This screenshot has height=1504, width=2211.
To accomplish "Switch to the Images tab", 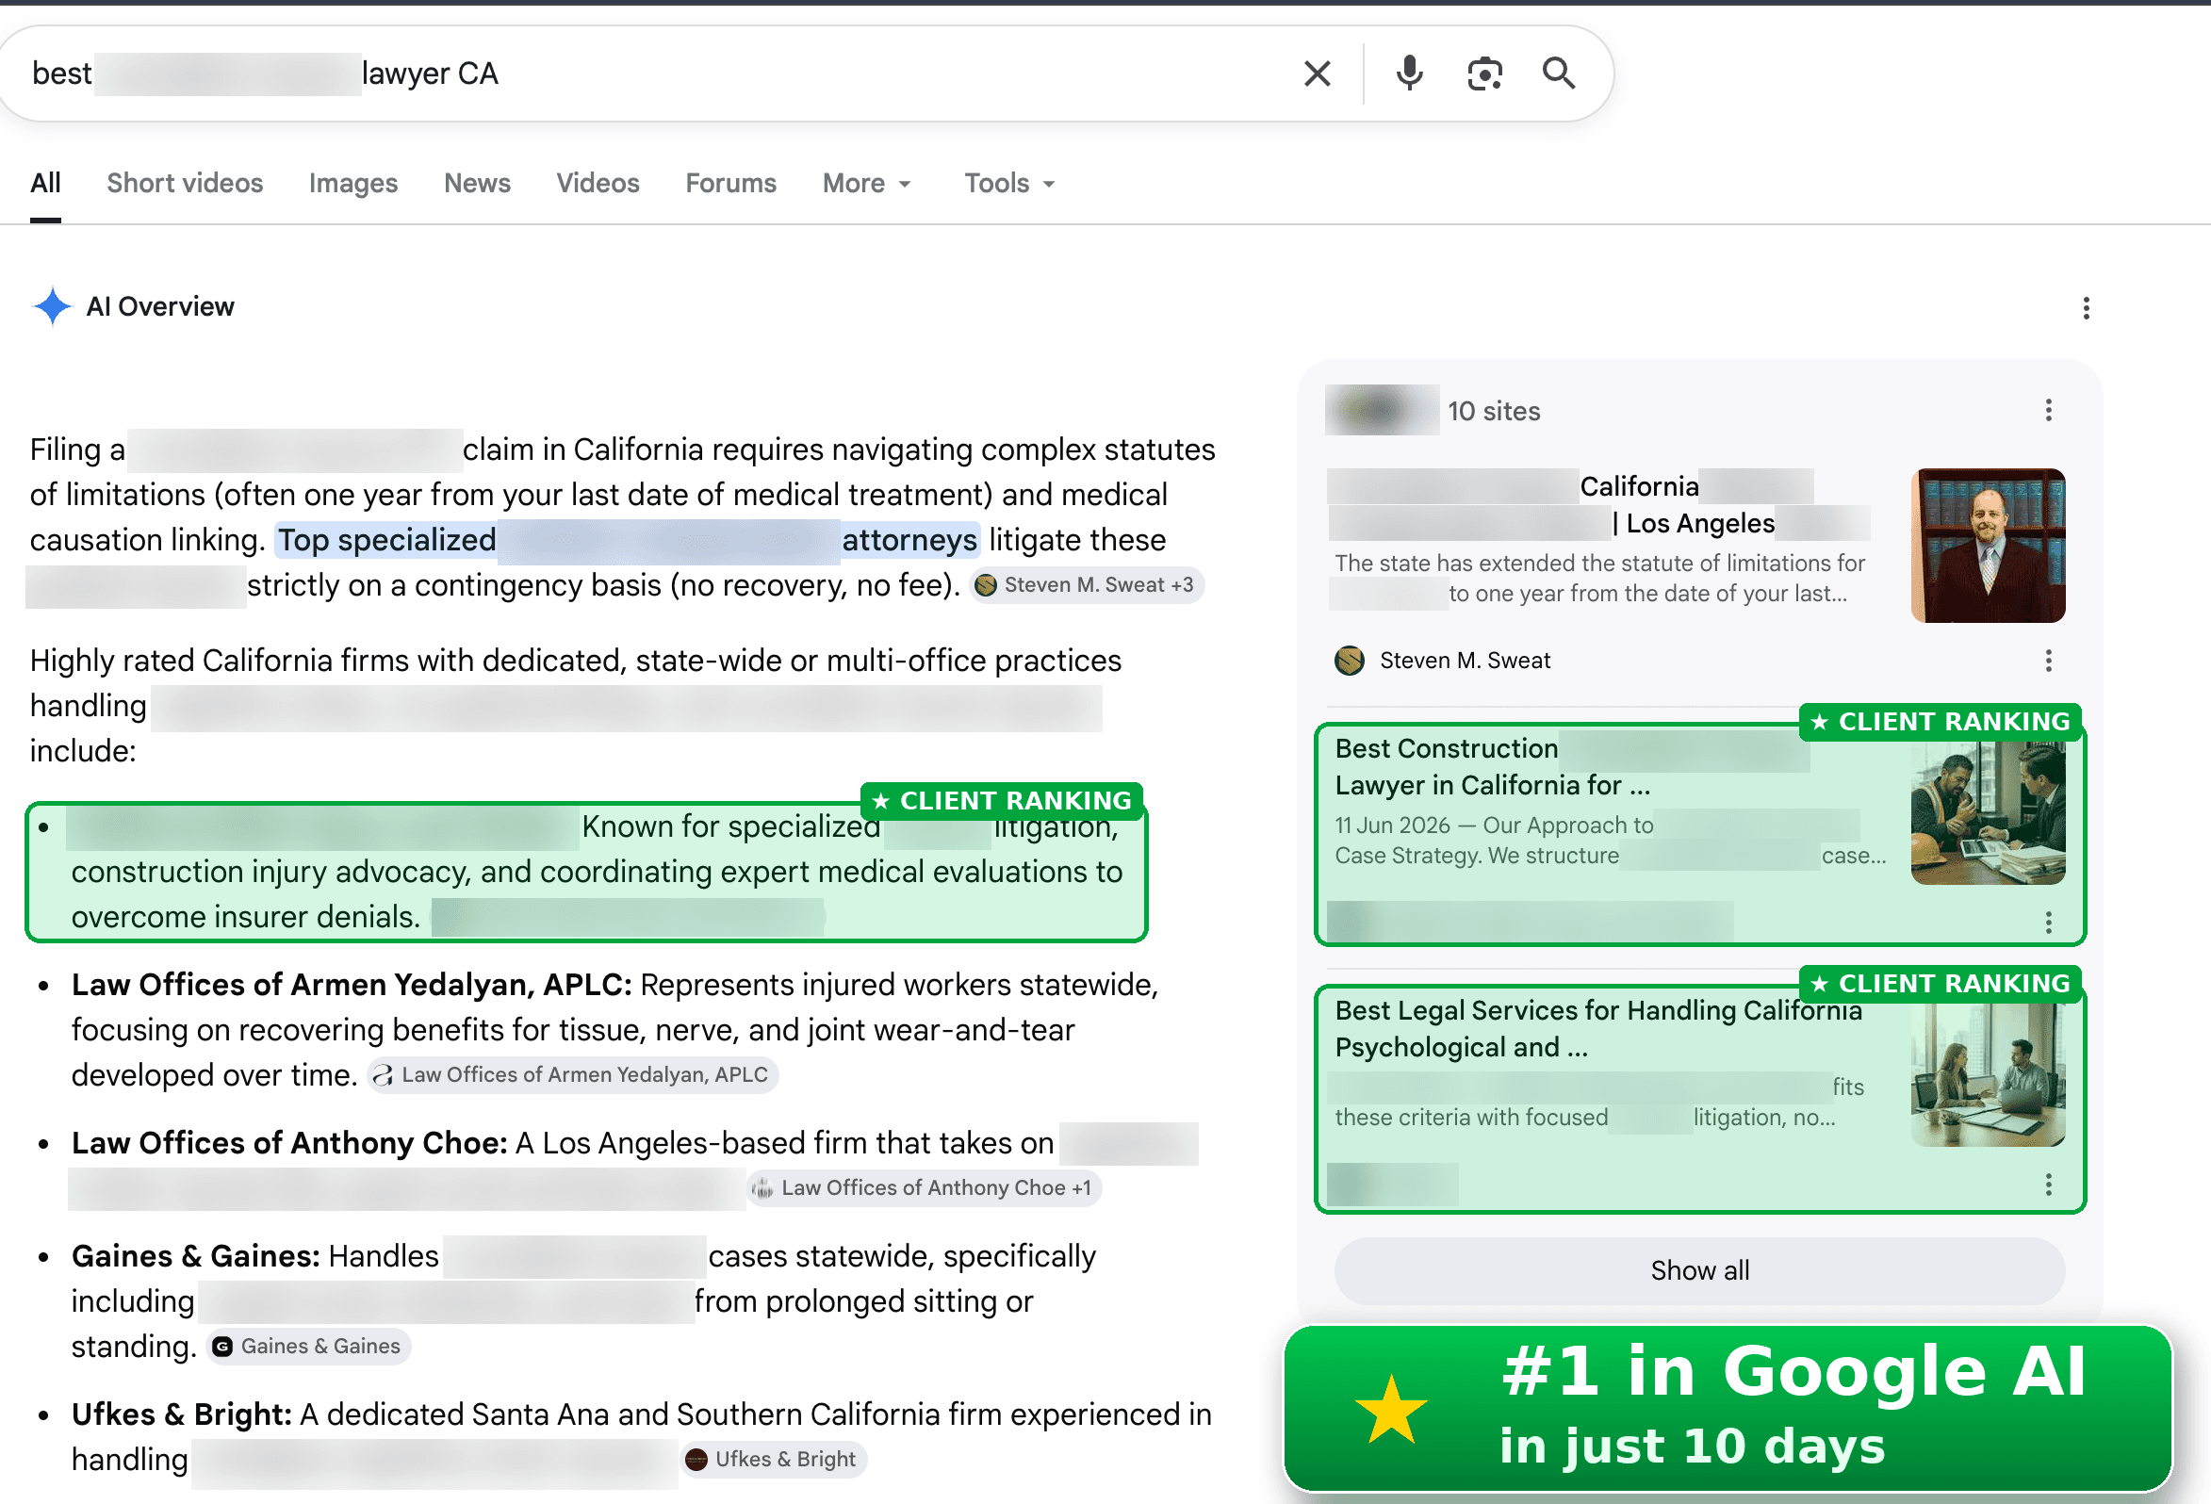I will (x=353, y=183).
